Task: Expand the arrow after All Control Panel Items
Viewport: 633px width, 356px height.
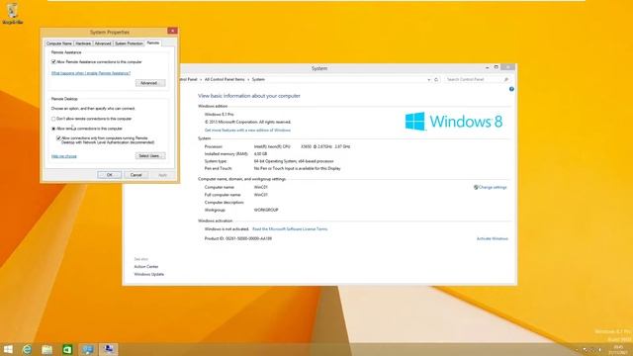Action: tap(248, 79)
